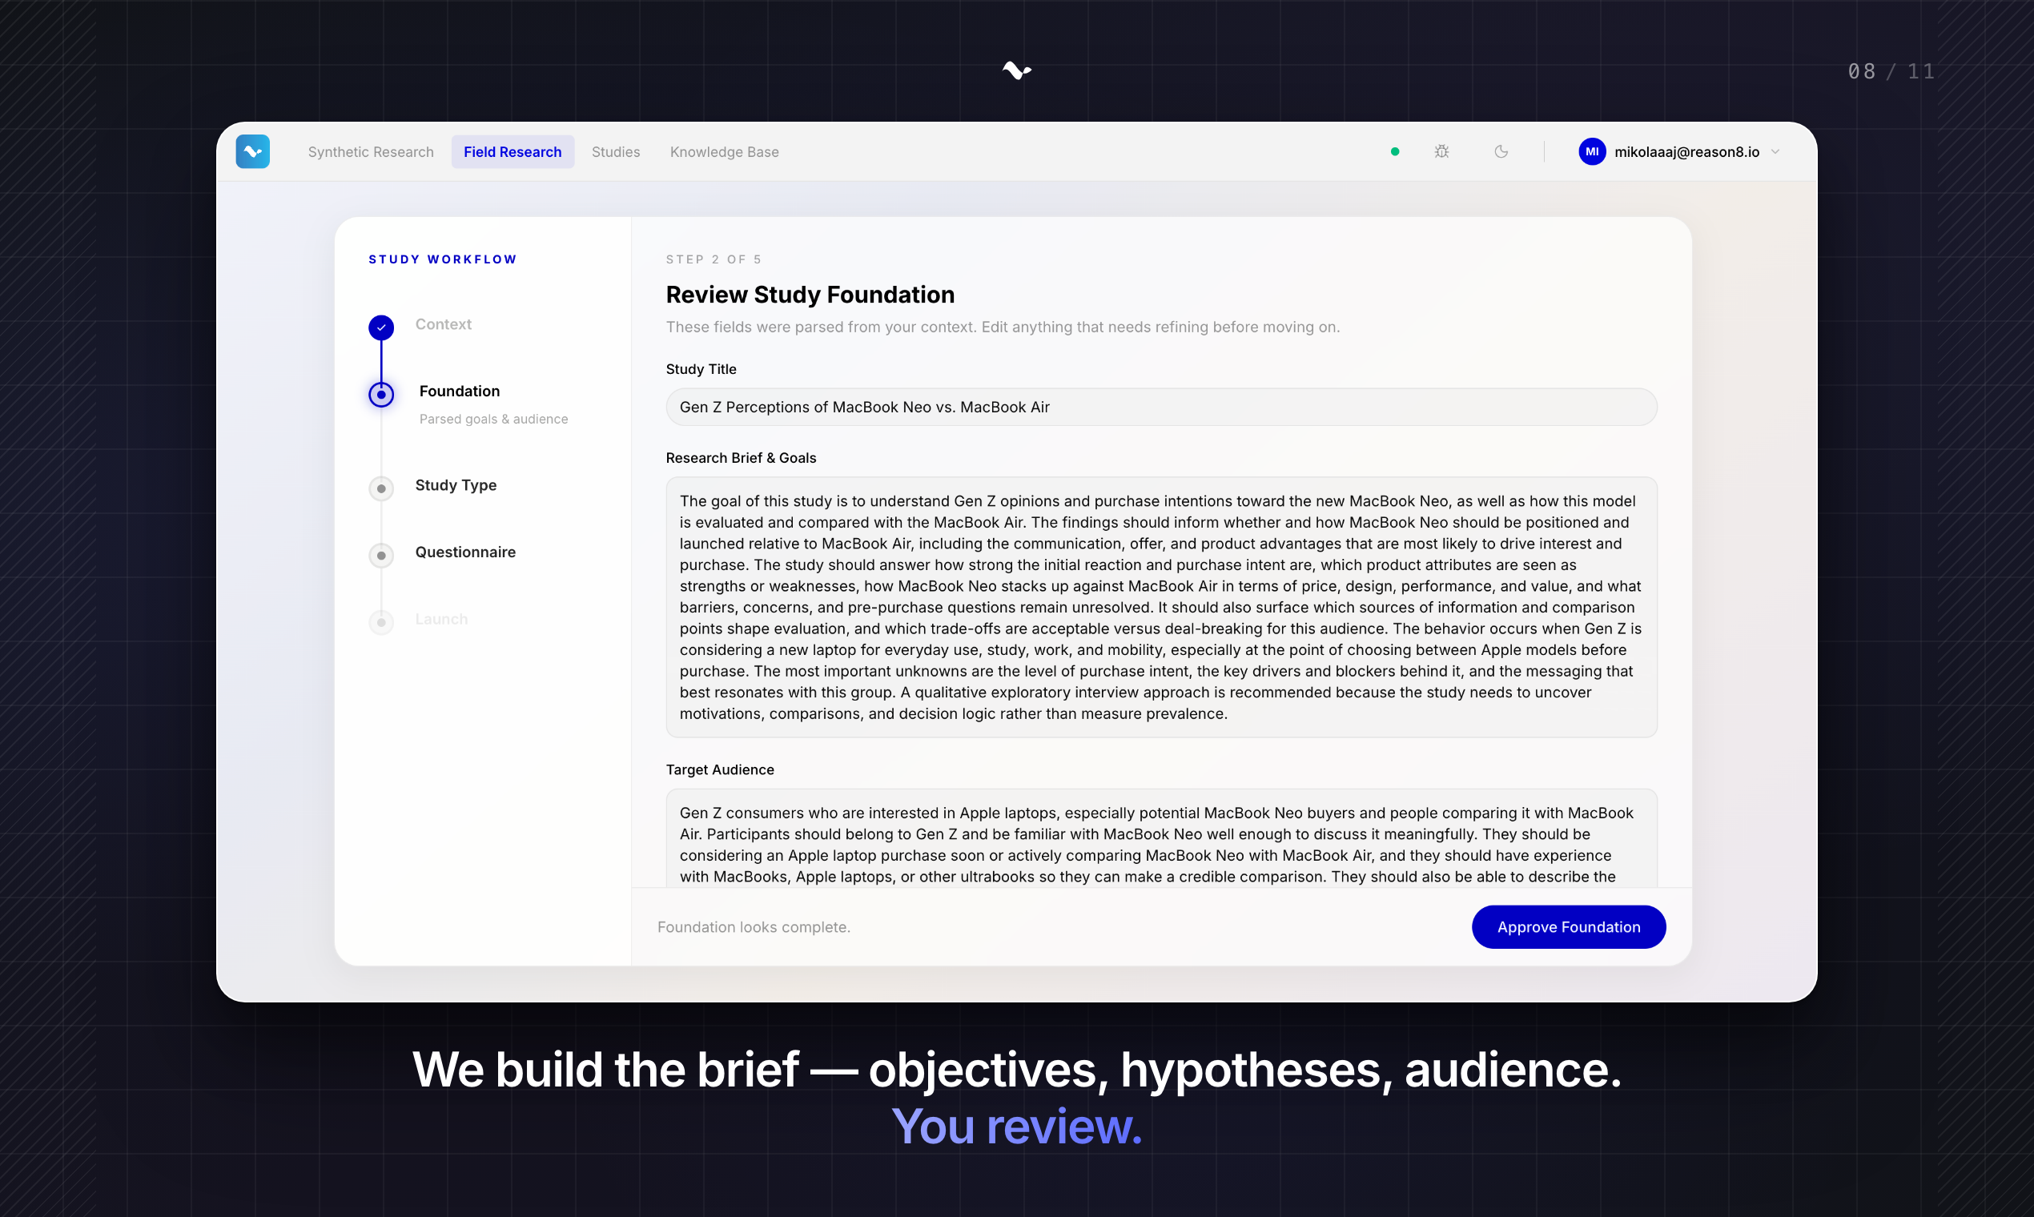
Task: Expand the account dropdown chevron
Action: (1775, 151)
